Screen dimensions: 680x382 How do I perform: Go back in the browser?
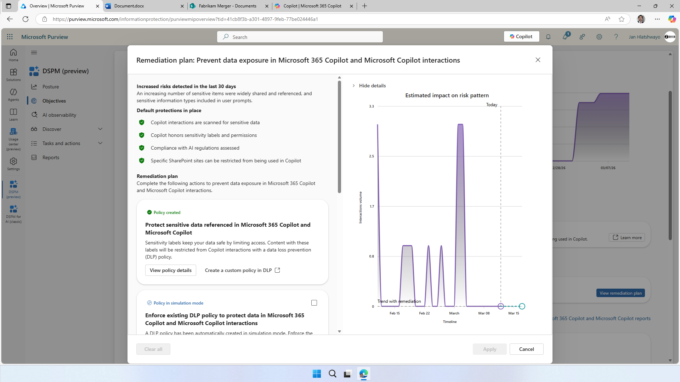coord(10,19)
